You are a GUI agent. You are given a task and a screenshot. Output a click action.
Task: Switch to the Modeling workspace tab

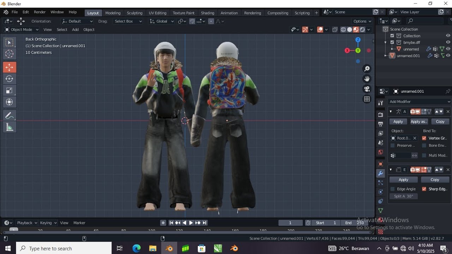pos(113,13)
